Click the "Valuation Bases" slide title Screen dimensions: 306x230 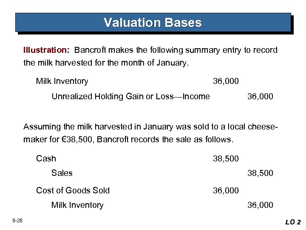click(153, 23)
